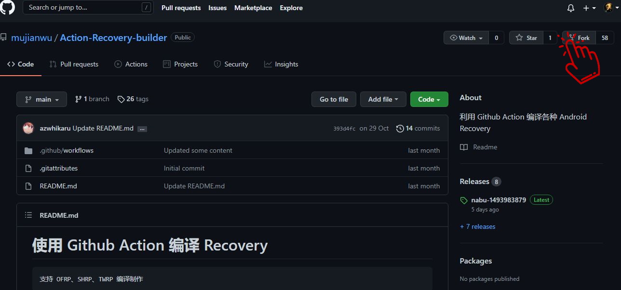Jump to Readme in About sidebar

pos(478,147)
